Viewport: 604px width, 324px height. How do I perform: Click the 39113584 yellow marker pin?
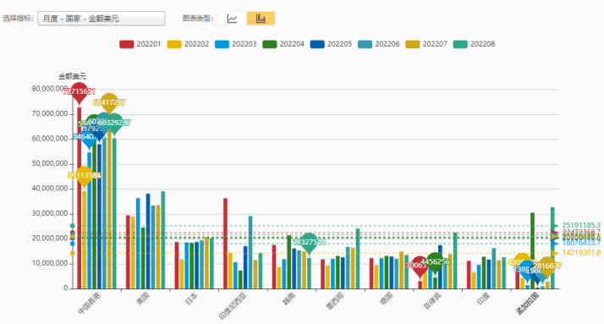(85, 176)
